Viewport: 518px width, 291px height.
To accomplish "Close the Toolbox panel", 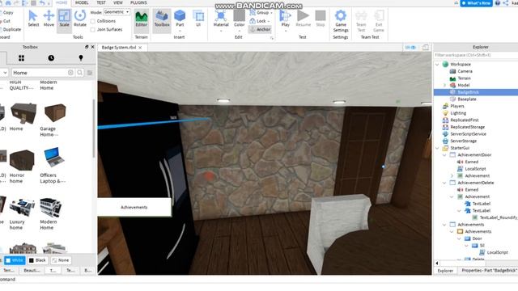I will (93, 47).
